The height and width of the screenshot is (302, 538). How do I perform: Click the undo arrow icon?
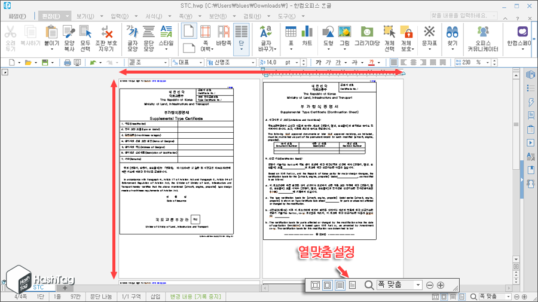(93, 62)
